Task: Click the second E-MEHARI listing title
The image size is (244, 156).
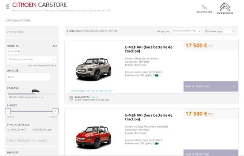Action: click(149, 117)
